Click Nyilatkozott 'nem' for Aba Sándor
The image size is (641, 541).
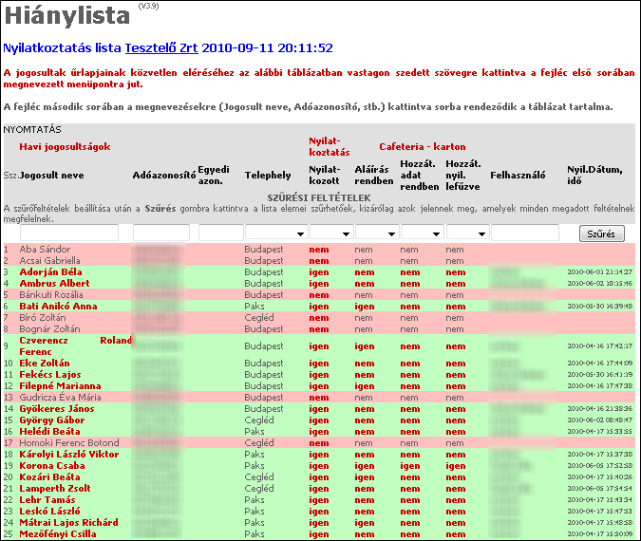tap(319, 250)
